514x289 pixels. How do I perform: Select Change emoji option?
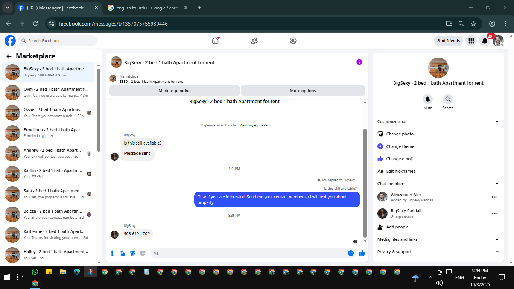pos(438,159)
